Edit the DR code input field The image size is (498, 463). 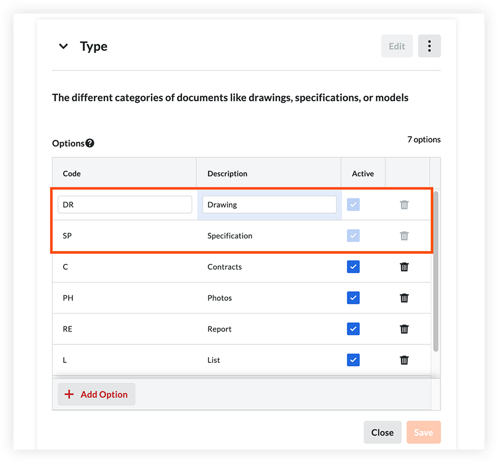125,205
